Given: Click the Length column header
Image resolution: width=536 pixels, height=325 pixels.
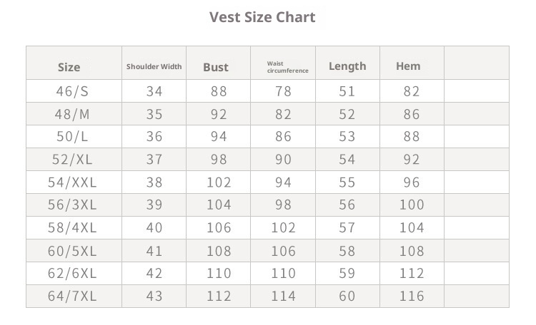Looking at the screenshot, I should pos(347,66).
